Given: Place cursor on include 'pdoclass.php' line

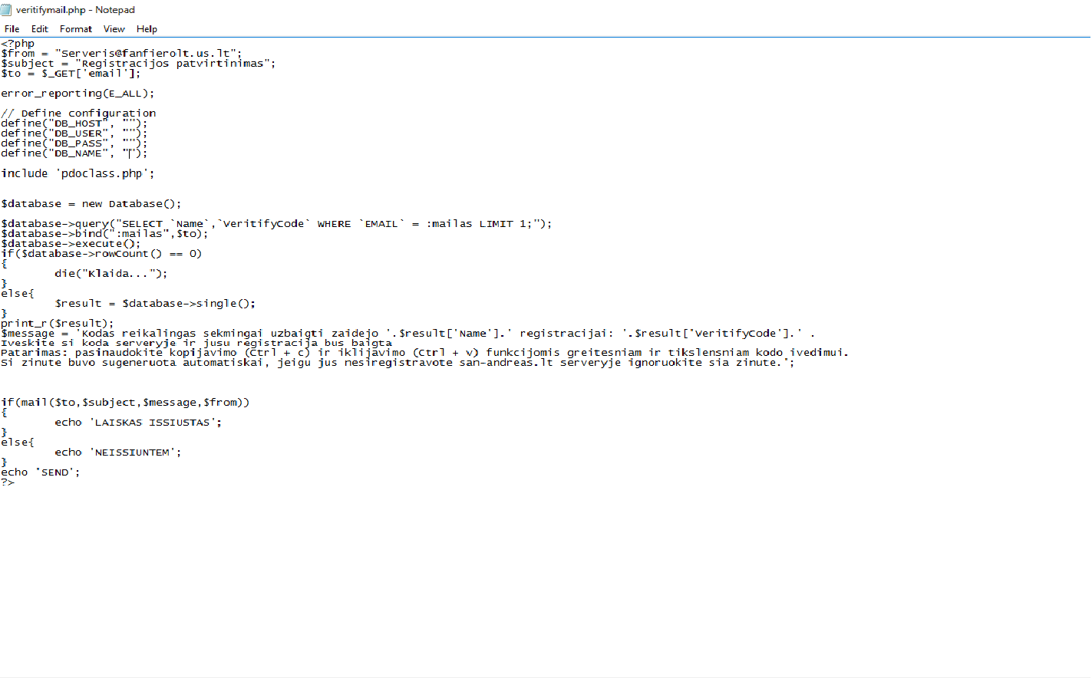Looking at the screenshot, I should point(78,173).
